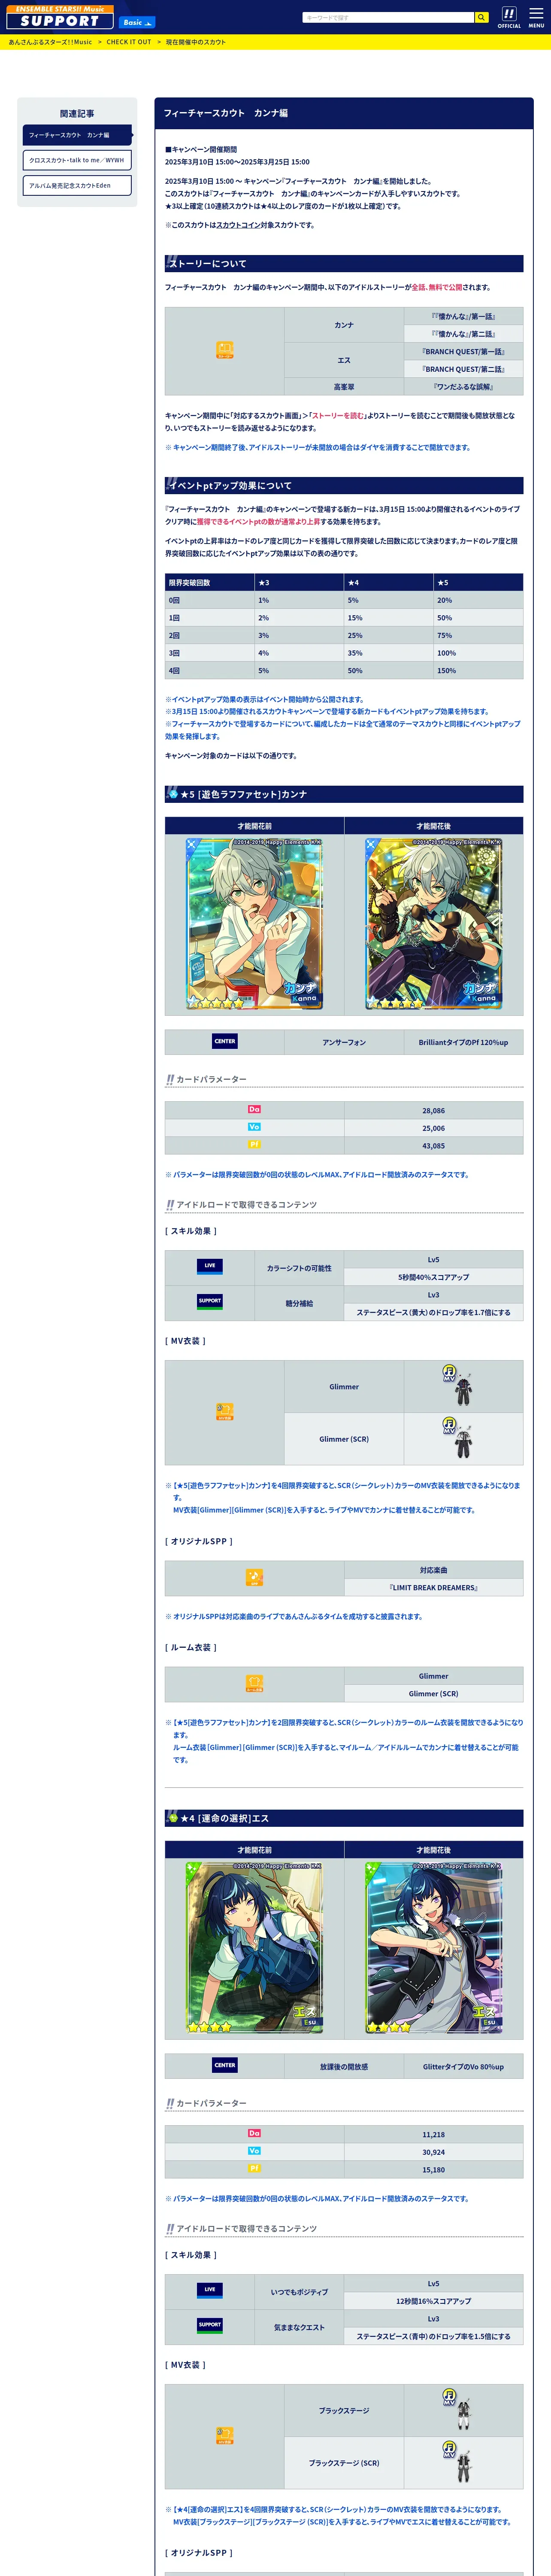This screenshot has height=2576, width=551.
Task: Click MV outfit icon beside ブラックステージ
Action: point(225,2435)
